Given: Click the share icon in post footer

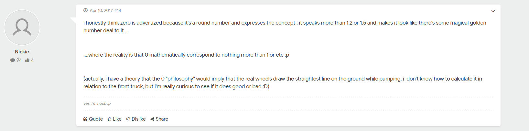Looking at the screenshot, I should tap(152, 119).
